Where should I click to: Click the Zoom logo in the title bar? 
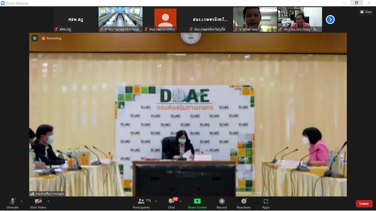[x=3, y=3]
